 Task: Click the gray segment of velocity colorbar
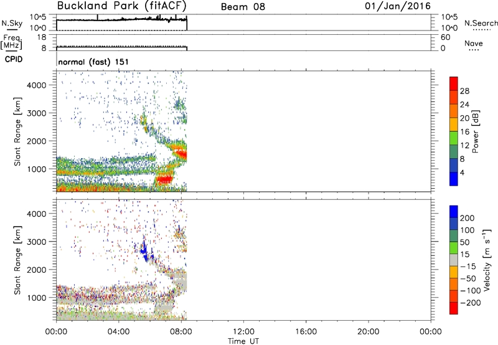[454, 260]
